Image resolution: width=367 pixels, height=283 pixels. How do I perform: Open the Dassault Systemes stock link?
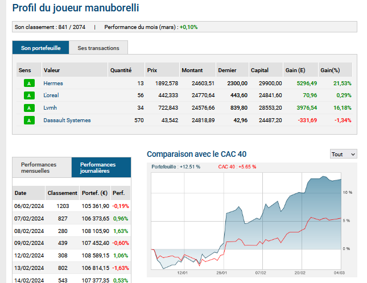click(x=67, y=120)
